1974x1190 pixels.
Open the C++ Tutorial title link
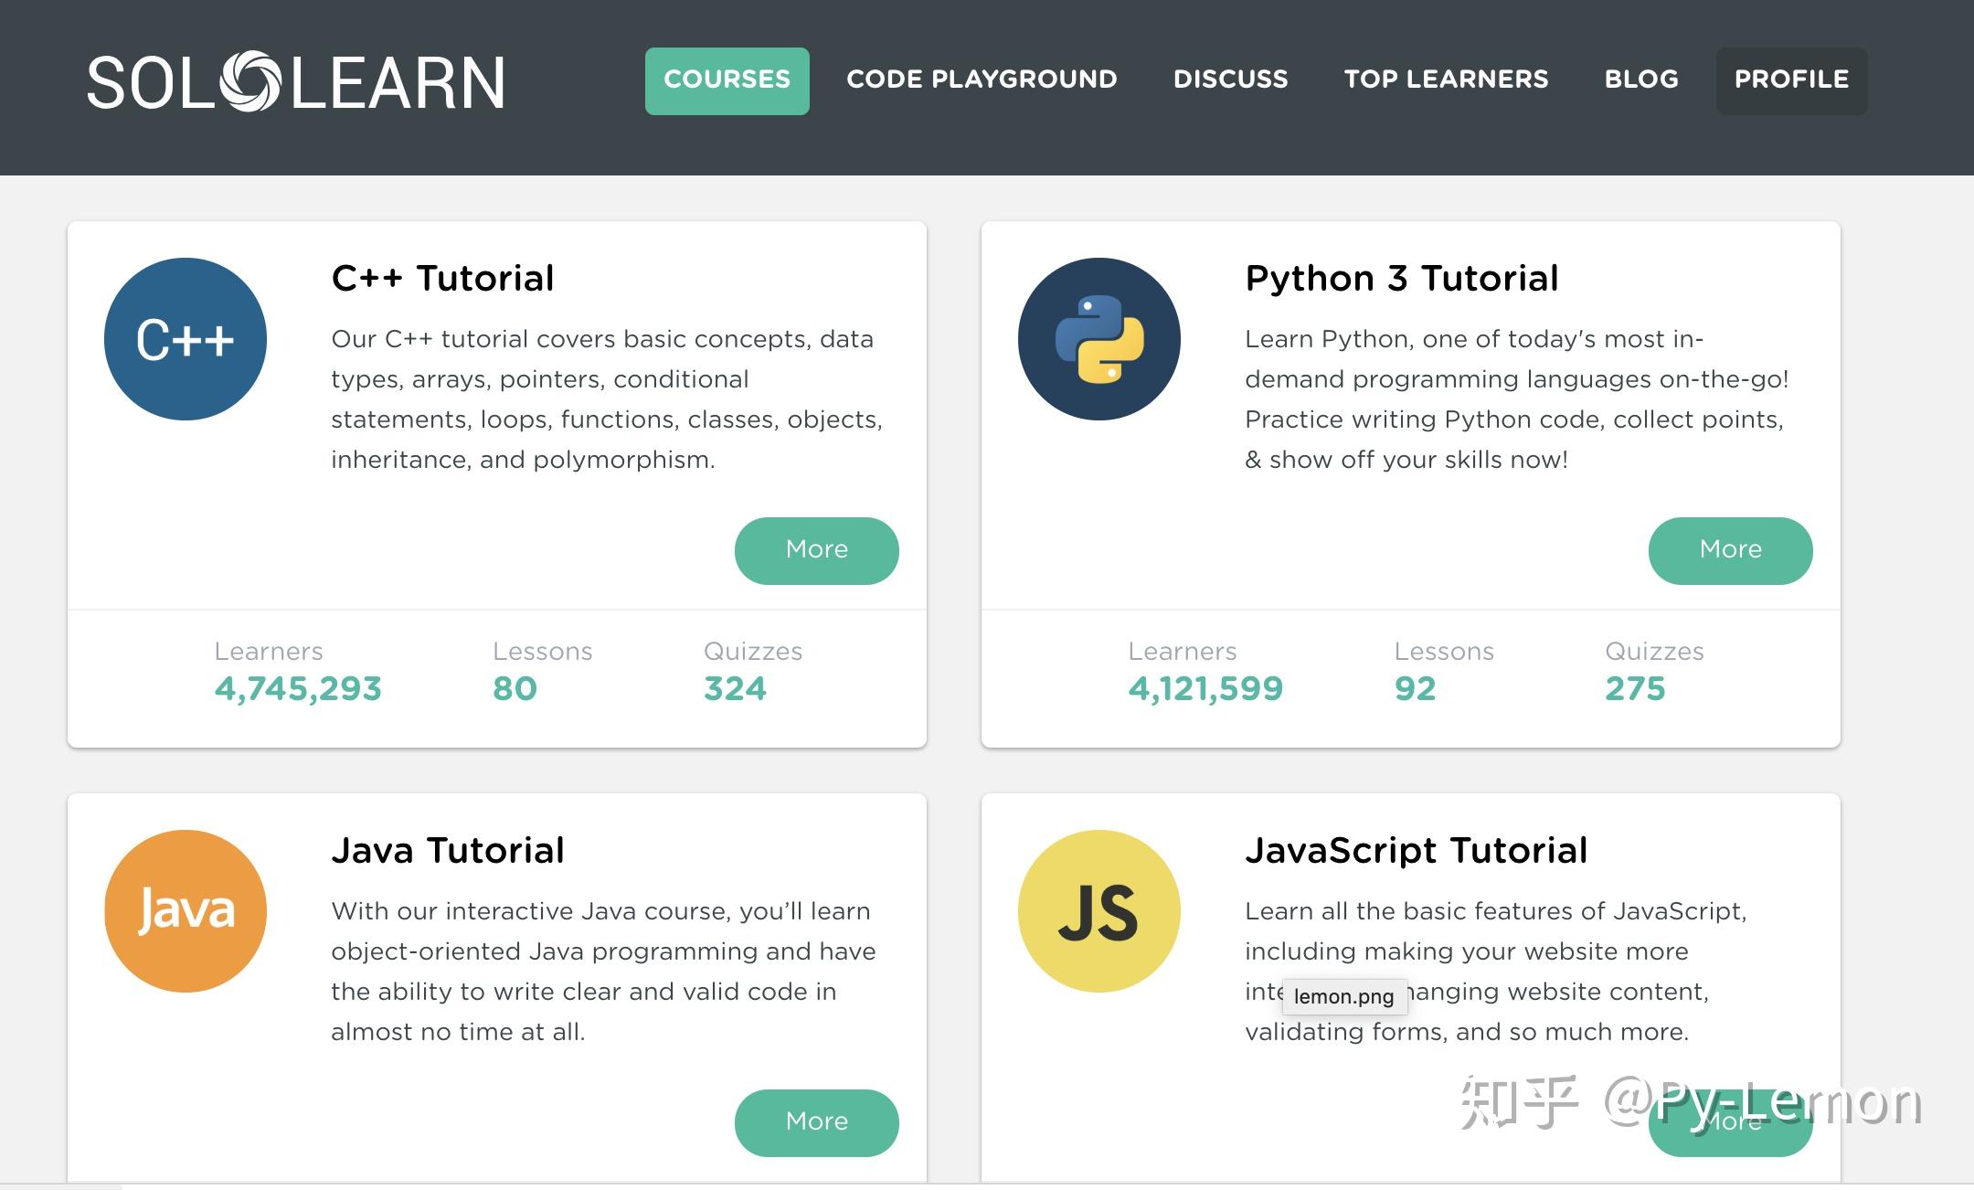pos(442,278)
